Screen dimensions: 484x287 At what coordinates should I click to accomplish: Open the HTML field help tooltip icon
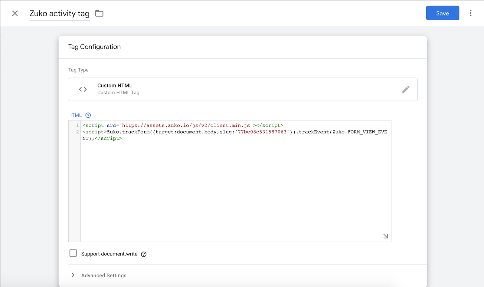88,115
